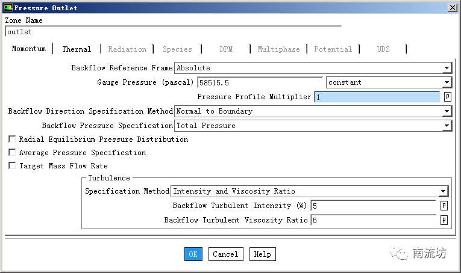Open Backflow Direction Specification Method dropdown
461x273 pixels.
click(x=446, y=111)
